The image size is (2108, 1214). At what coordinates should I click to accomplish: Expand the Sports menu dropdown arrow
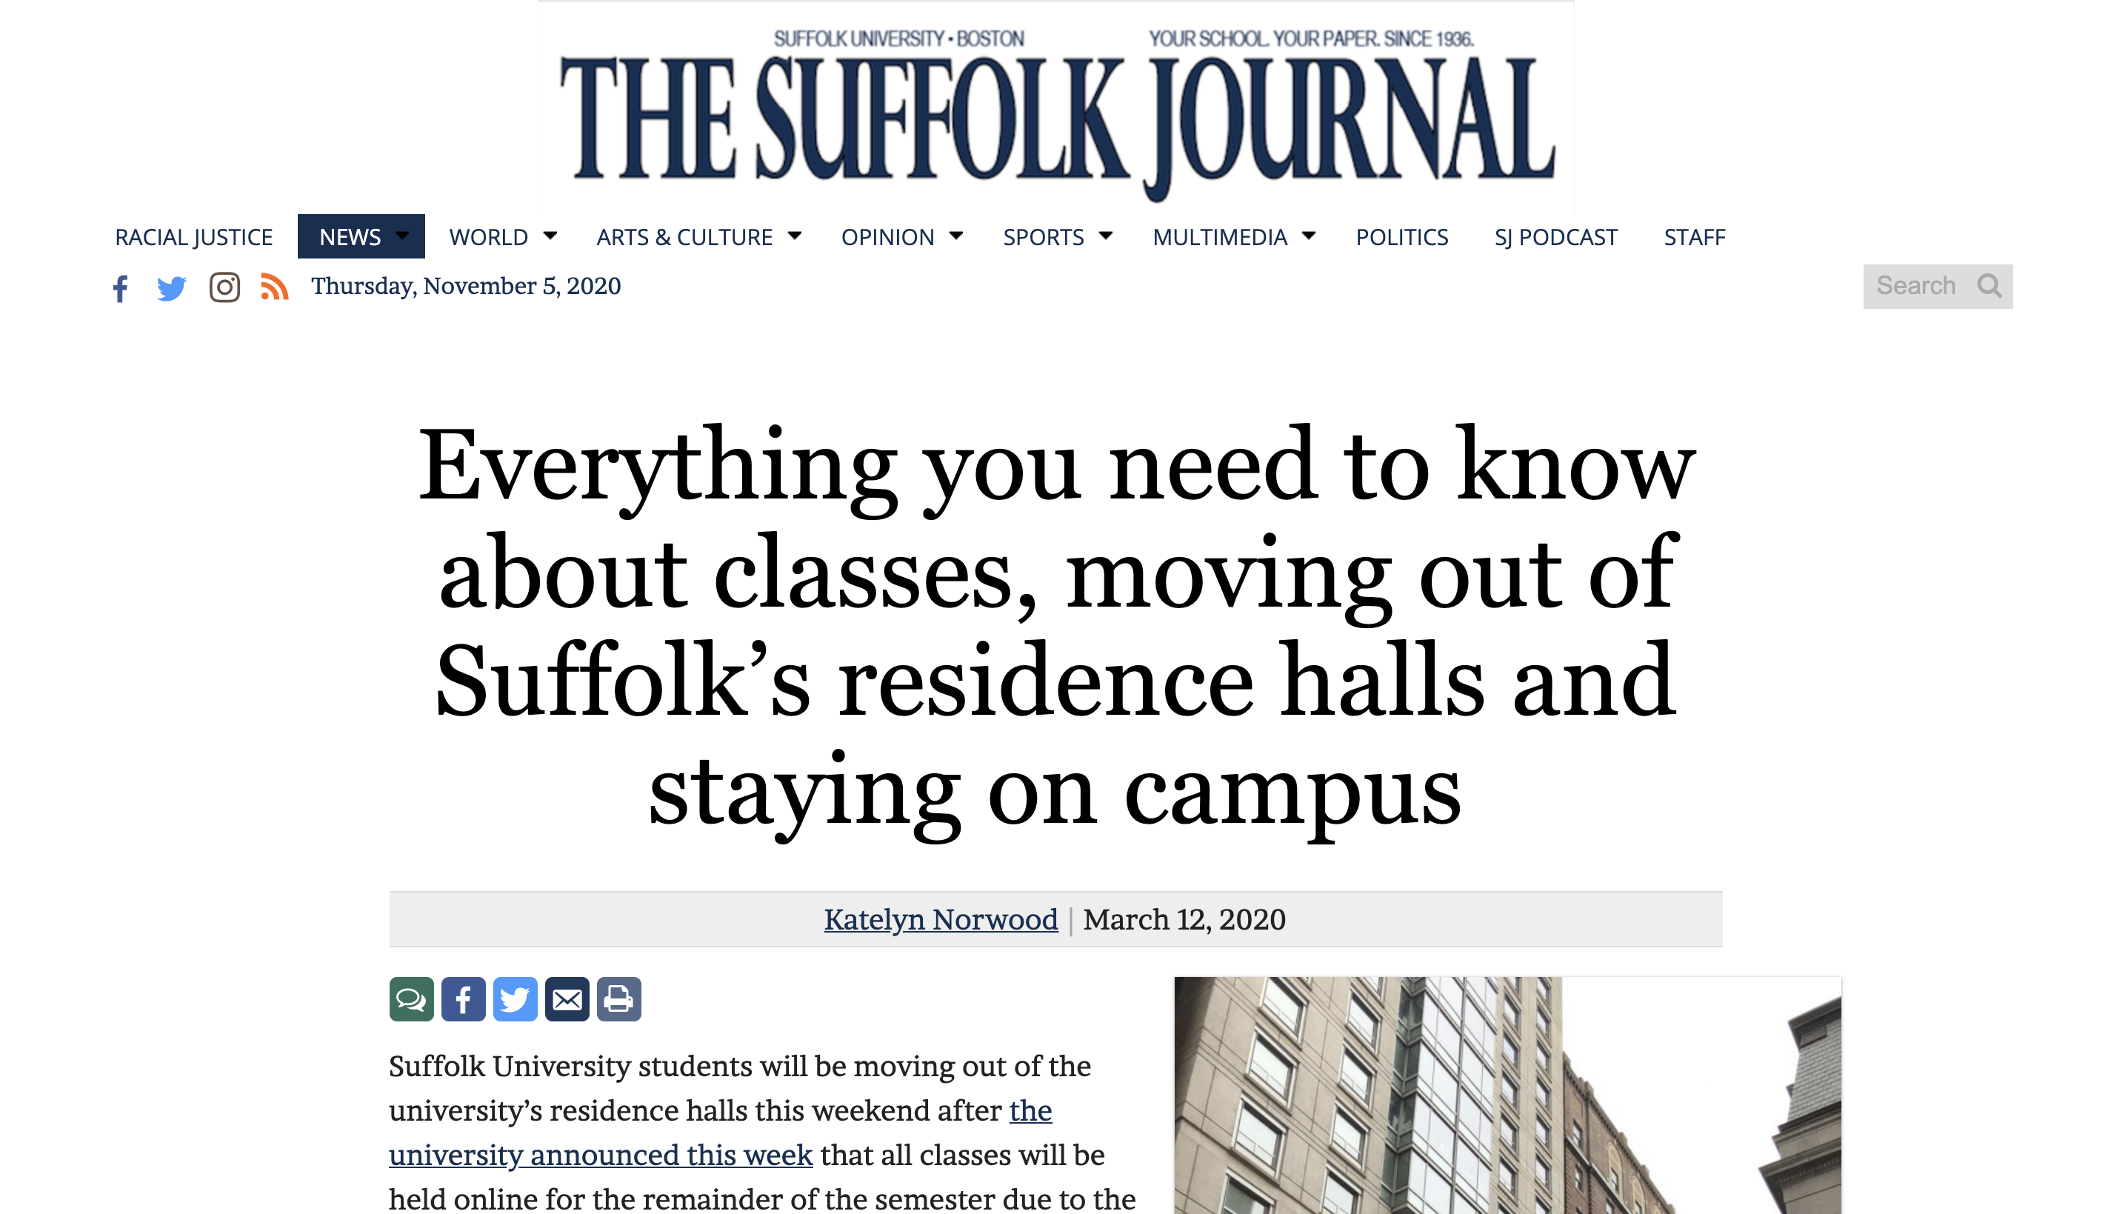pyautogui.click(x=1106, y=236)
